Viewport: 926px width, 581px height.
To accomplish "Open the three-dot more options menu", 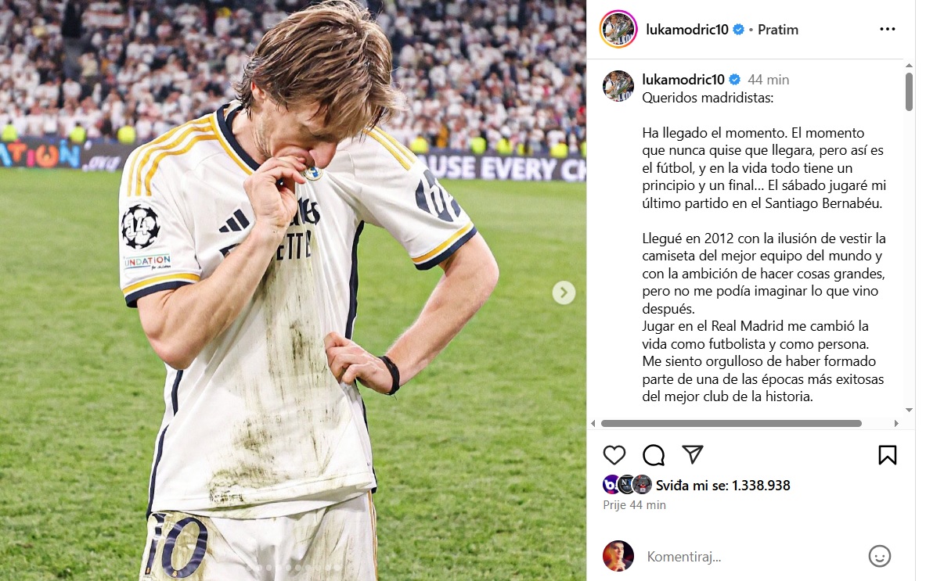I will (887, 29).
